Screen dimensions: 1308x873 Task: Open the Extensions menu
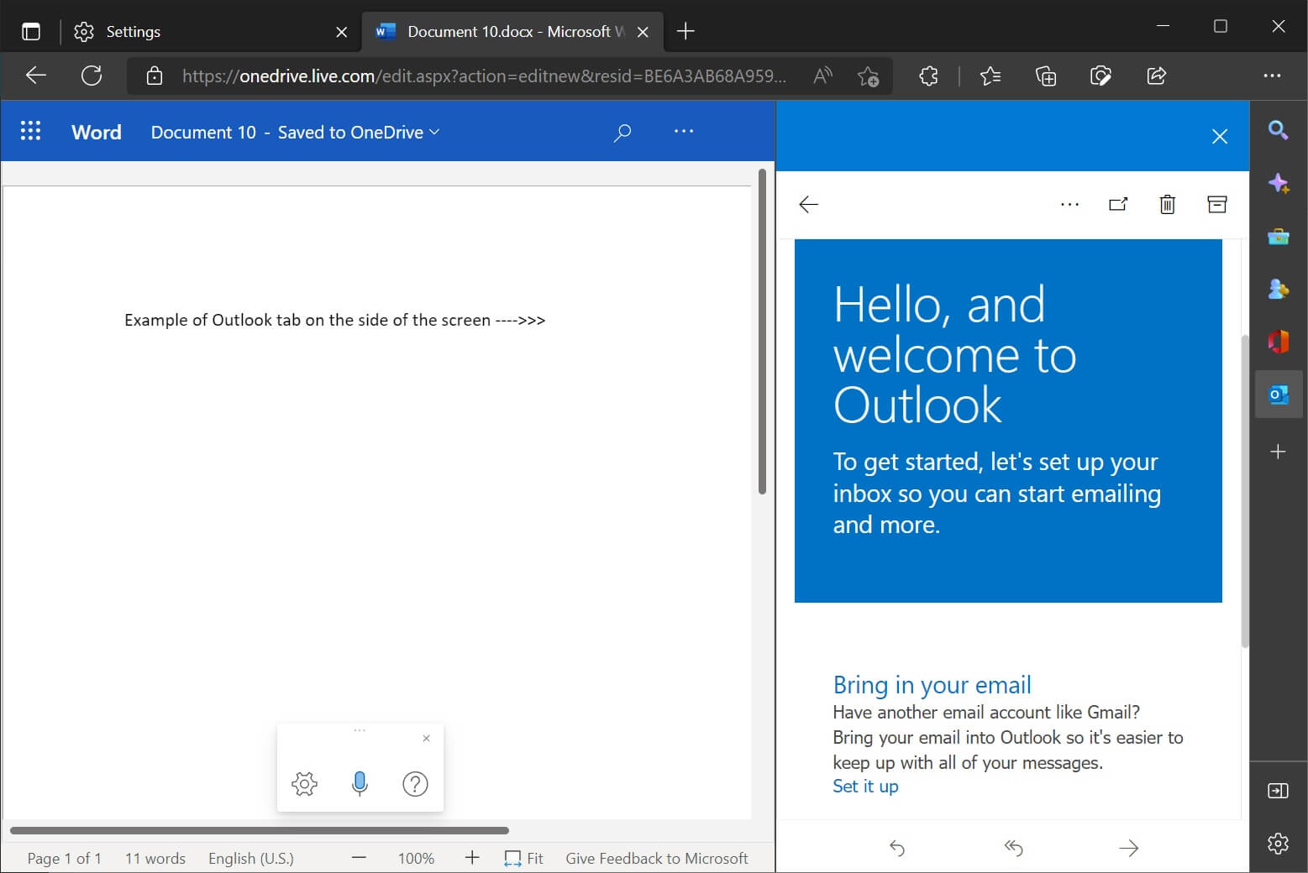(928, 76)
